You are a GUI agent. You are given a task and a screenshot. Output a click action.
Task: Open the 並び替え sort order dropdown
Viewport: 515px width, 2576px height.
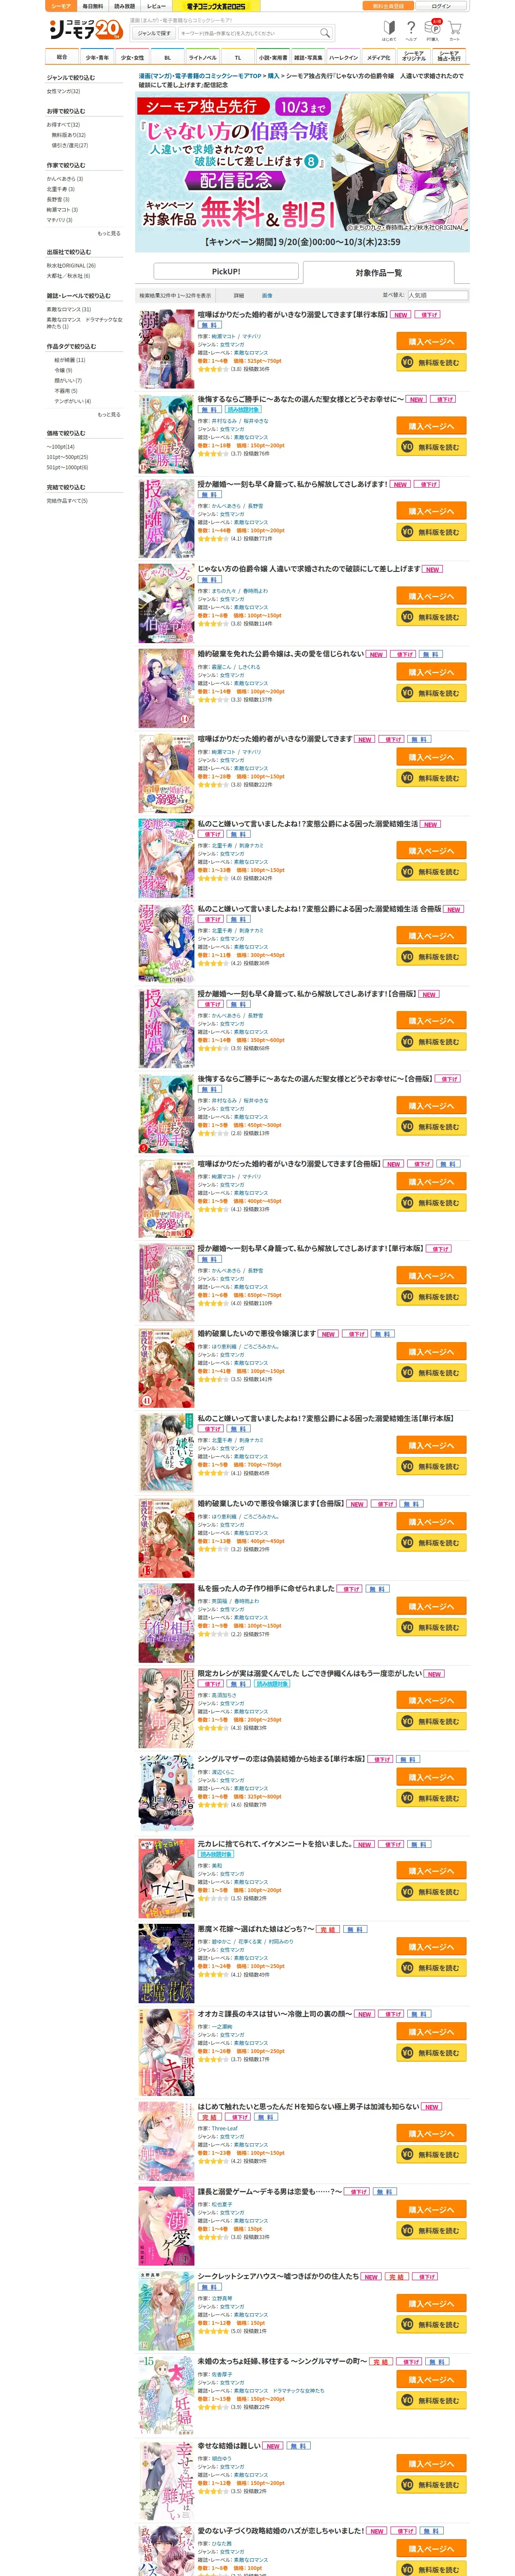[x=437, y=296]
